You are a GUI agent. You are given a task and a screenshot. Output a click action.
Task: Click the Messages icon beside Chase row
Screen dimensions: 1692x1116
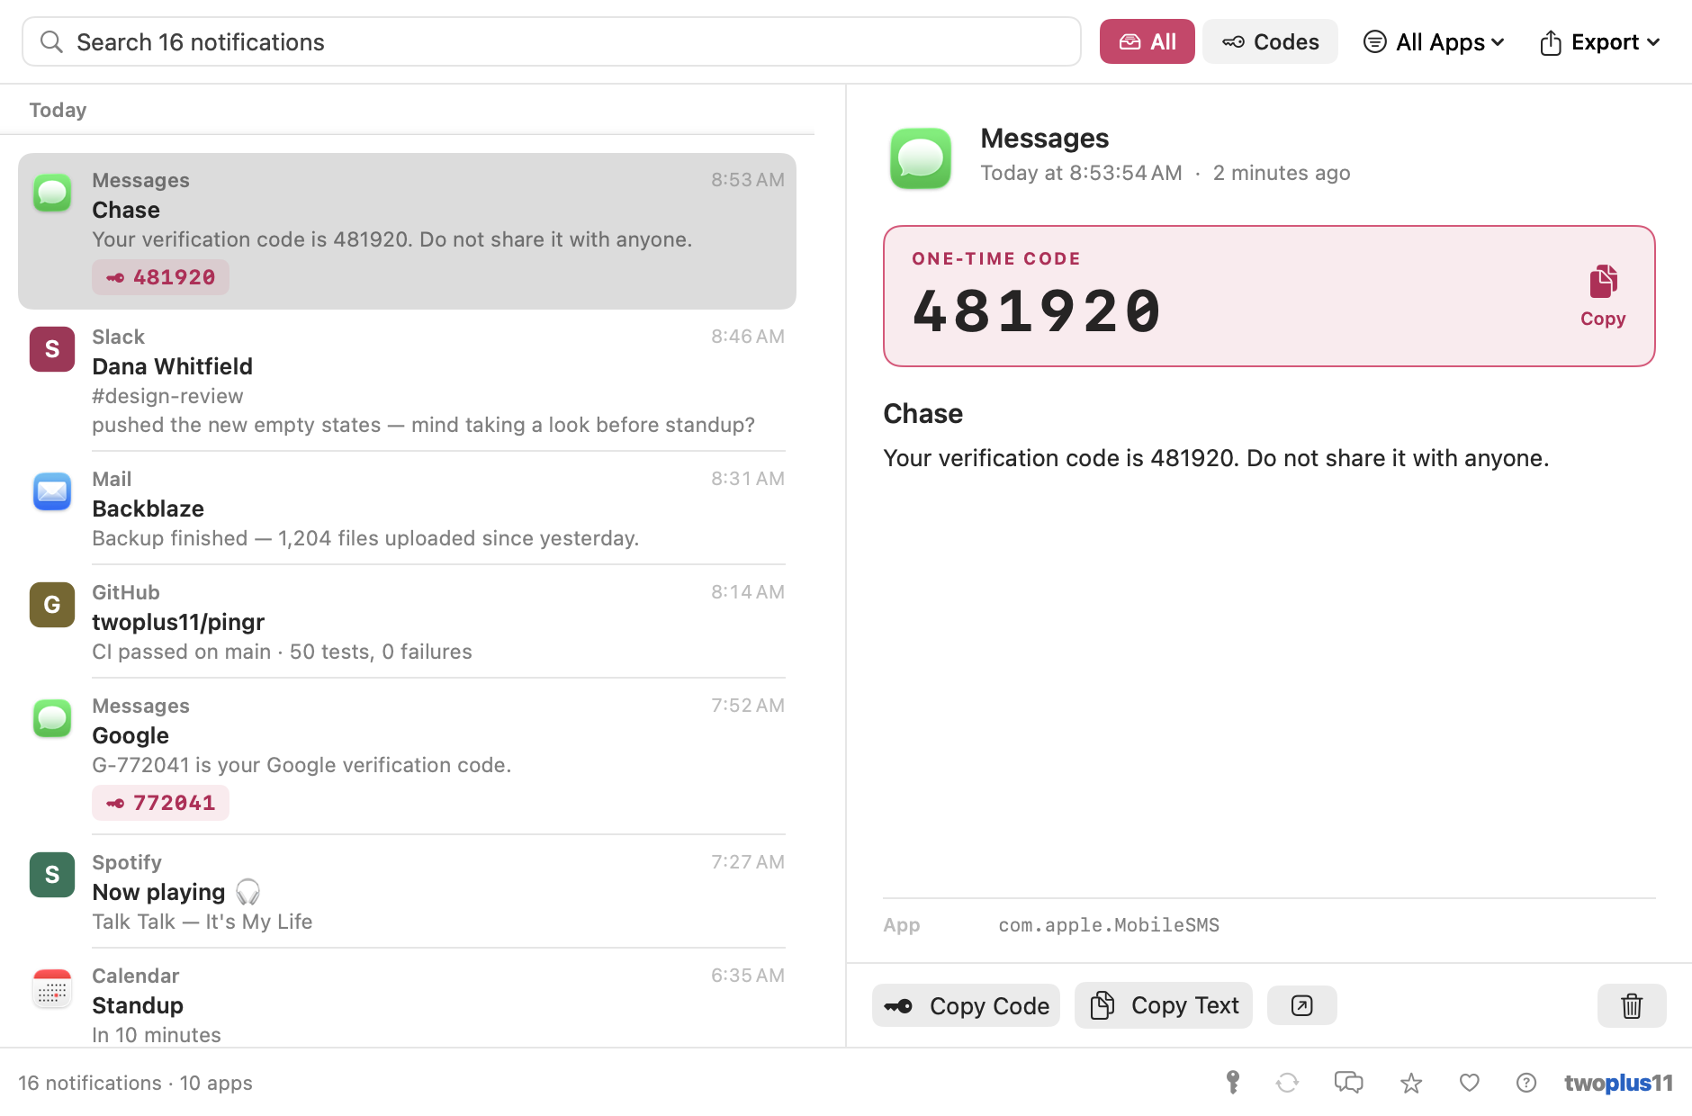coord(52,193)
